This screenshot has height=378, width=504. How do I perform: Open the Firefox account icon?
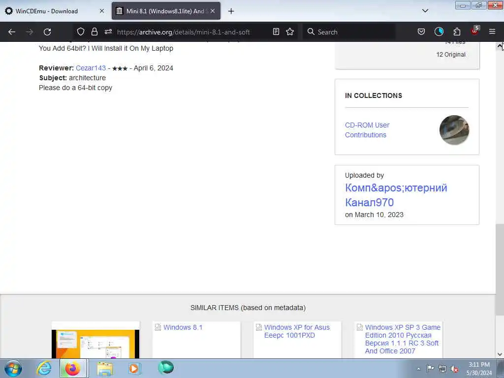point(439,31)
